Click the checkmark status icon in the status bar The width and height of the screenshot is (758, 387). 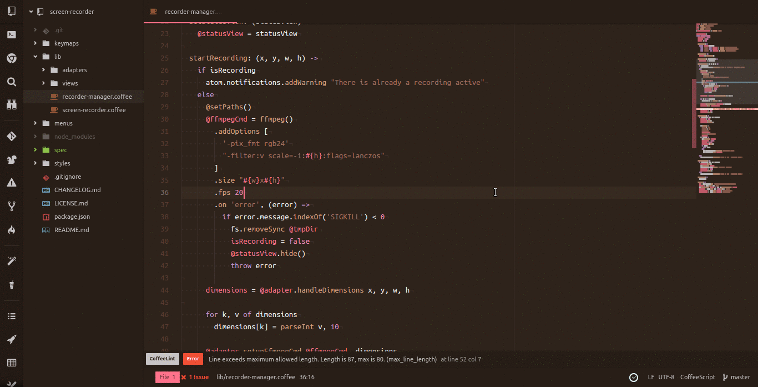point(634,377)
